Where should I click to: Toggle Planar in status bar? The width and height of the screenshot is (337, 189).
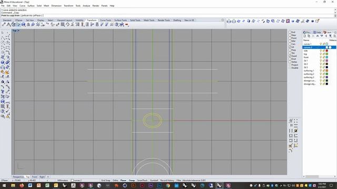[123, 181]
